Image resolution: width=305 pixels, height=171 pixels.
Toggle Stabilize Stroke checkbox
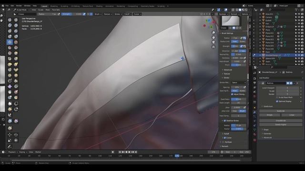coord(225,121)
